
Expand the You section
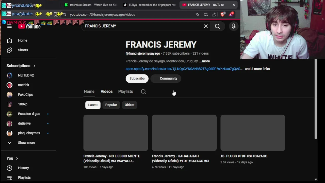[12, 158]
